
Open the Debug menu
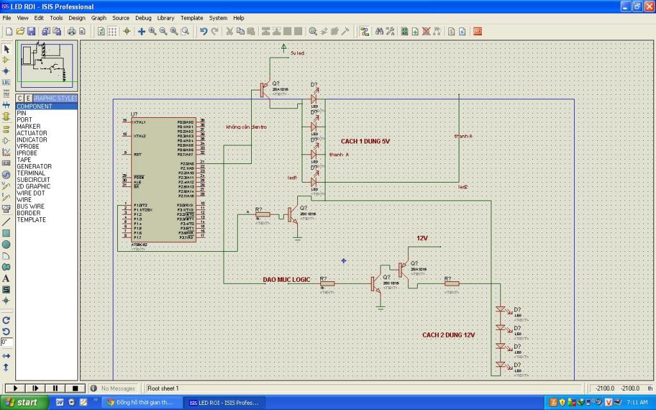tap(143, 18)
